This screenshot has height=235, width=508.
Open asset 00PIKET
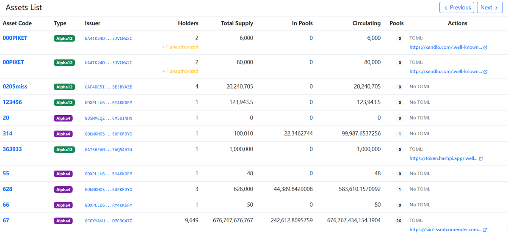pyautogui.click(x=14, y=62)
